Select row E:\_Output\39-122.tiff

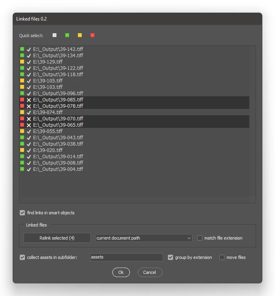134,68
